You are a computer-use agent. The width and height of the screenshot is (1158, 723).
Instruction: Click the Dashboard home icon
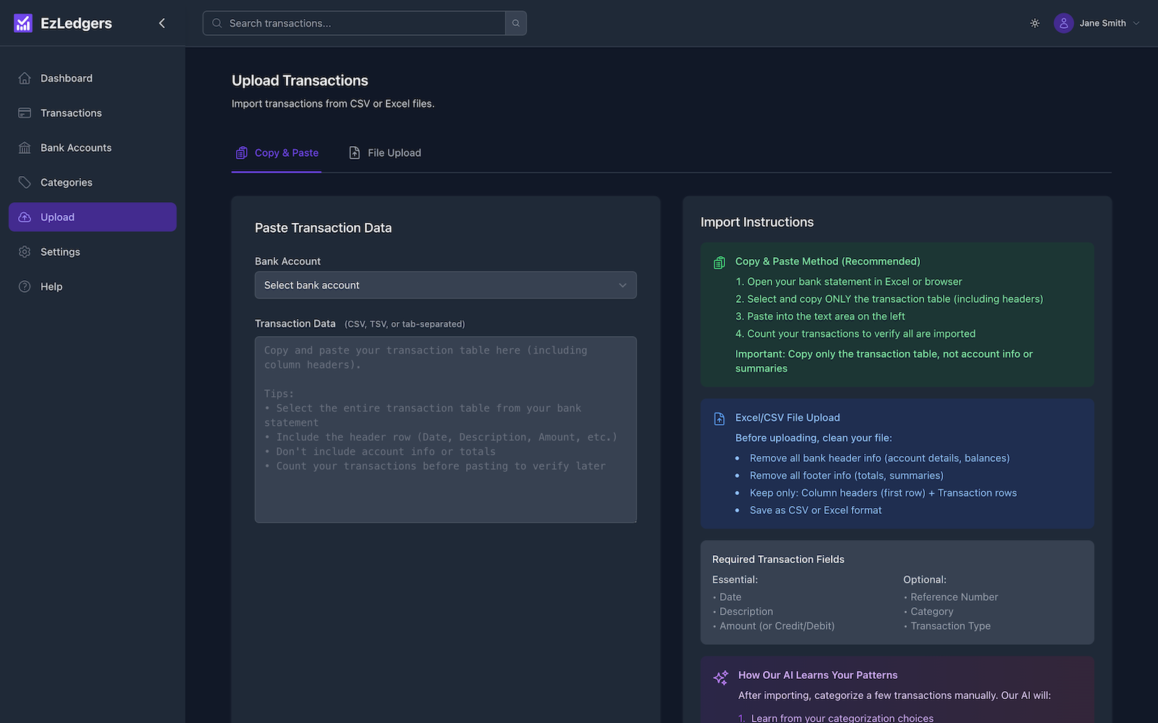pos(25,78)
